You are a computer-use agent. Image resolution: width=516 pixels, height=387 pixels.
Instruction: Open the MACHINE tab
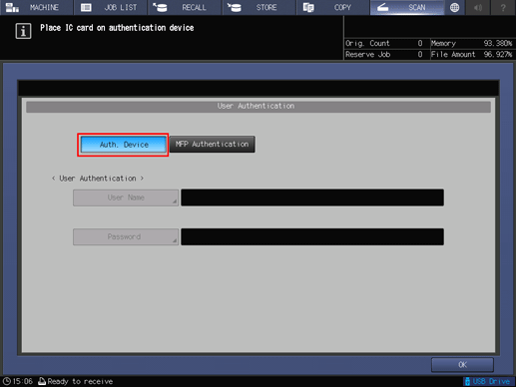(37, 7)
